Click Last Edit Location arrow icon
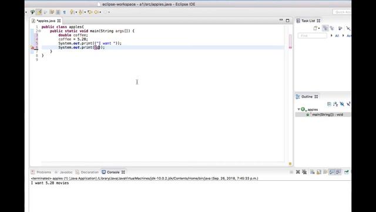The width and height of the screenshot is (376, 212). pyautogui.click(x=90, y=12)
